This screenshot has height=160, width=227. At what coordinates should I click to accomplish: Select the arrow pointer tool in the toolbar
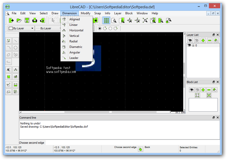(x=53, y=21)
